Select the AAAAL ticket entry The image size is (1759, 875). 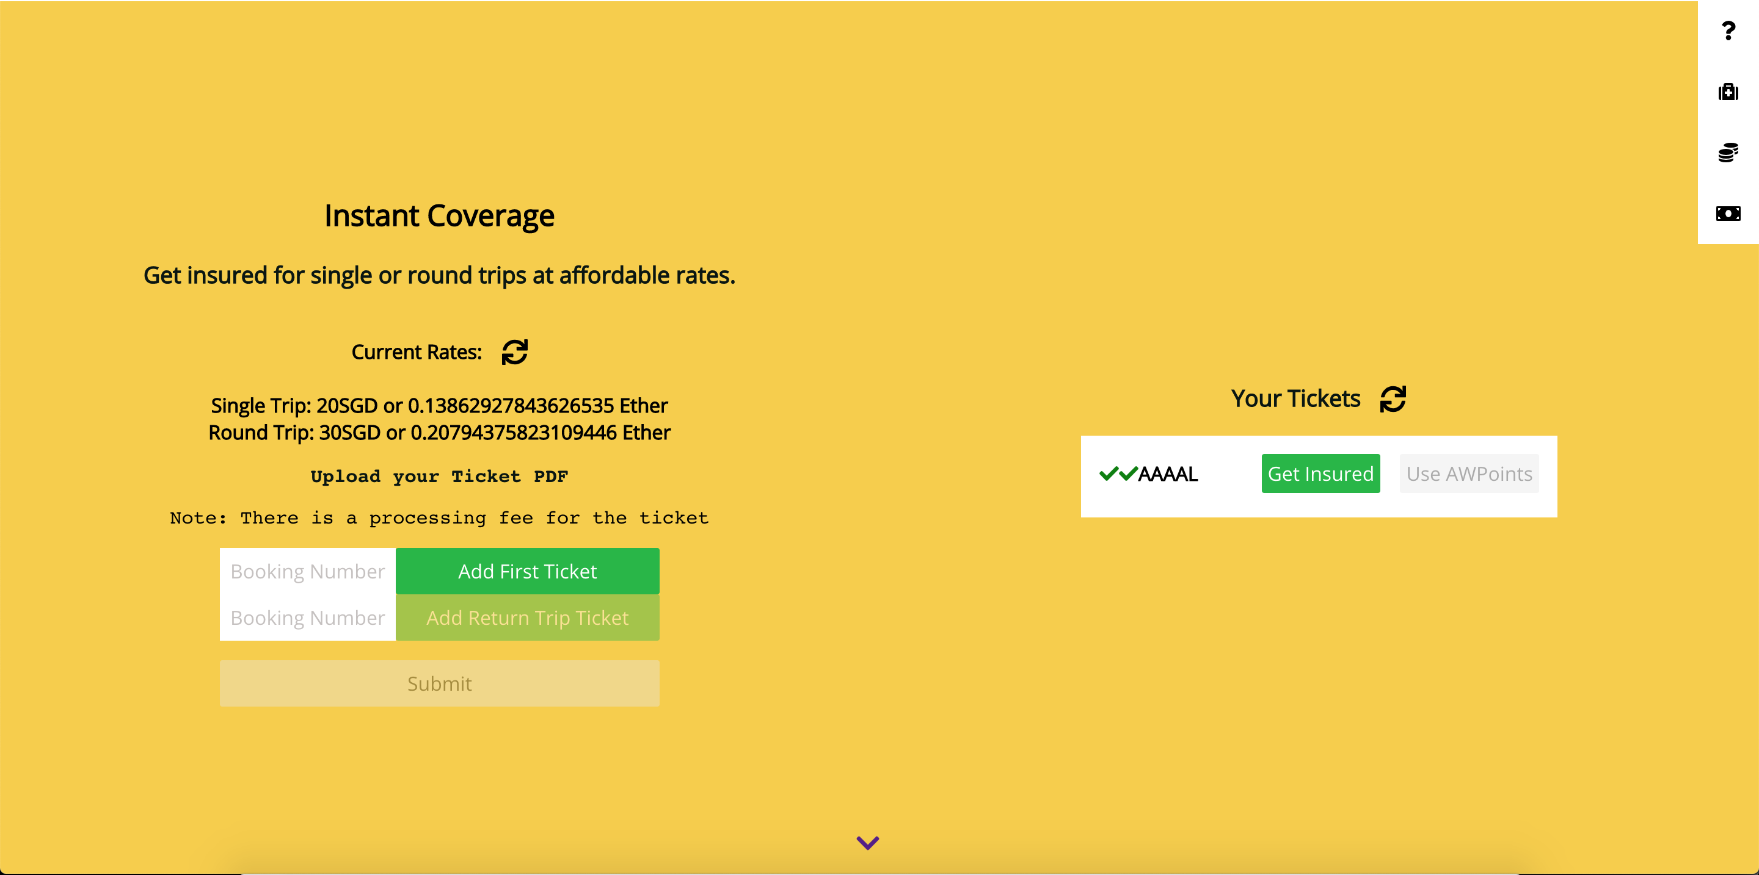coord(1168,474)
